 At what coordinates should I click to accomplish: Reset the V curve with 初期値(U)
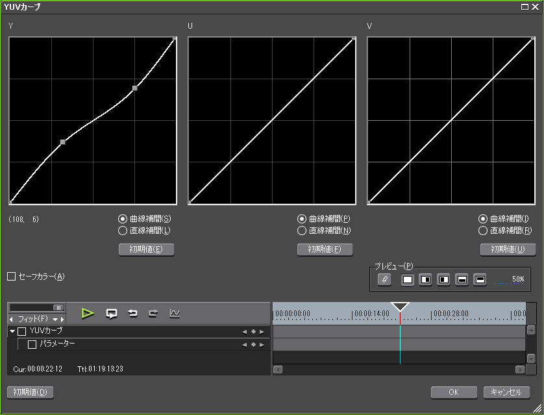[508, 249]
